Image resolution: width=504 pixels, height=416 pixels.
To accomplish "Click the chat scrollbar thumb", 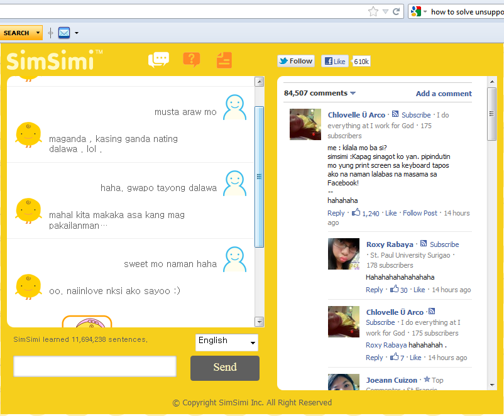I will point(260,177).
